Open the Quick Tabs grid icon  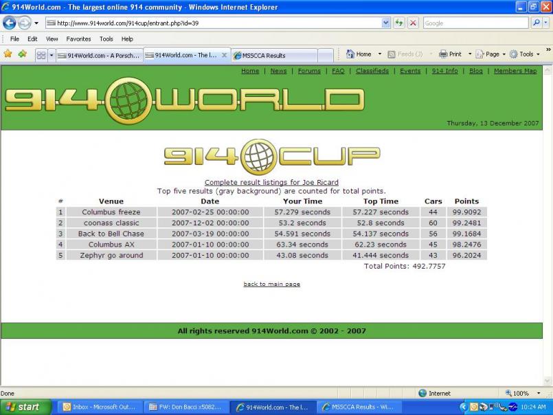point(41,55)
